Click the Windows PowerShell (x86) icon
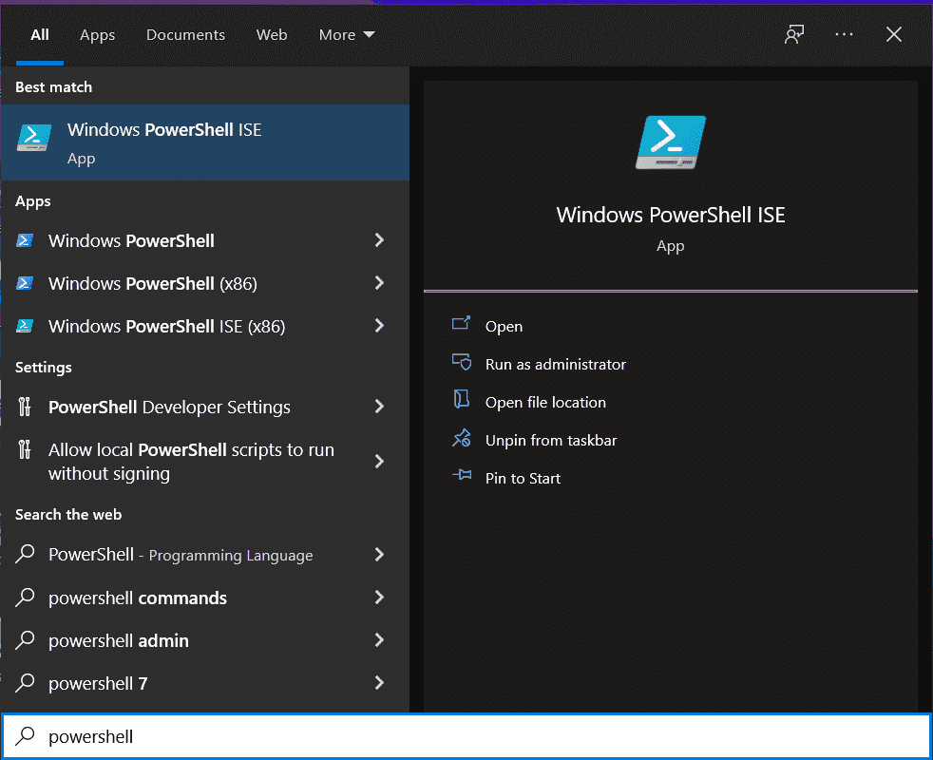This screenshot has height=760, width=933. [x=24, y=283]
